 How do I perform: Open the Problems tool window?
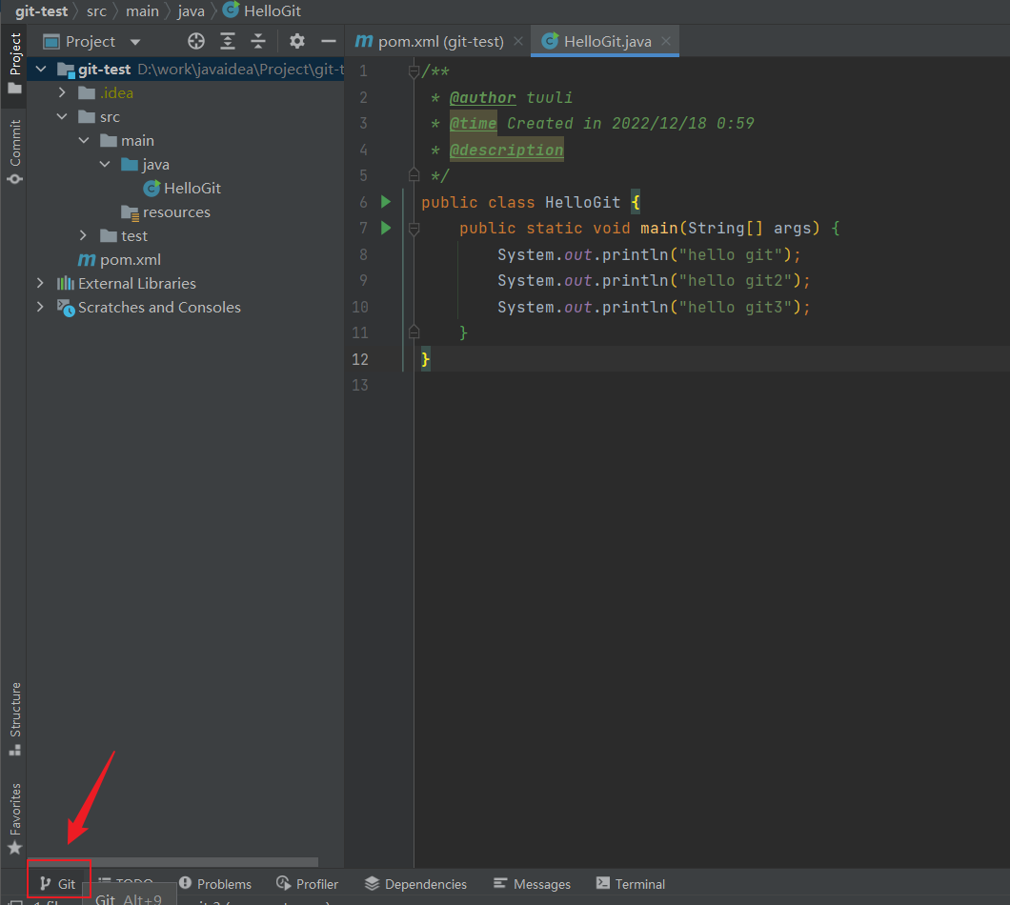pos(215,884)
